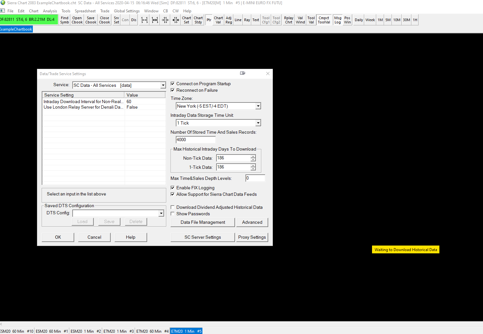Increase Non-Tick Data days with up arrow
The image size is (483, 334).
point(253,156)
